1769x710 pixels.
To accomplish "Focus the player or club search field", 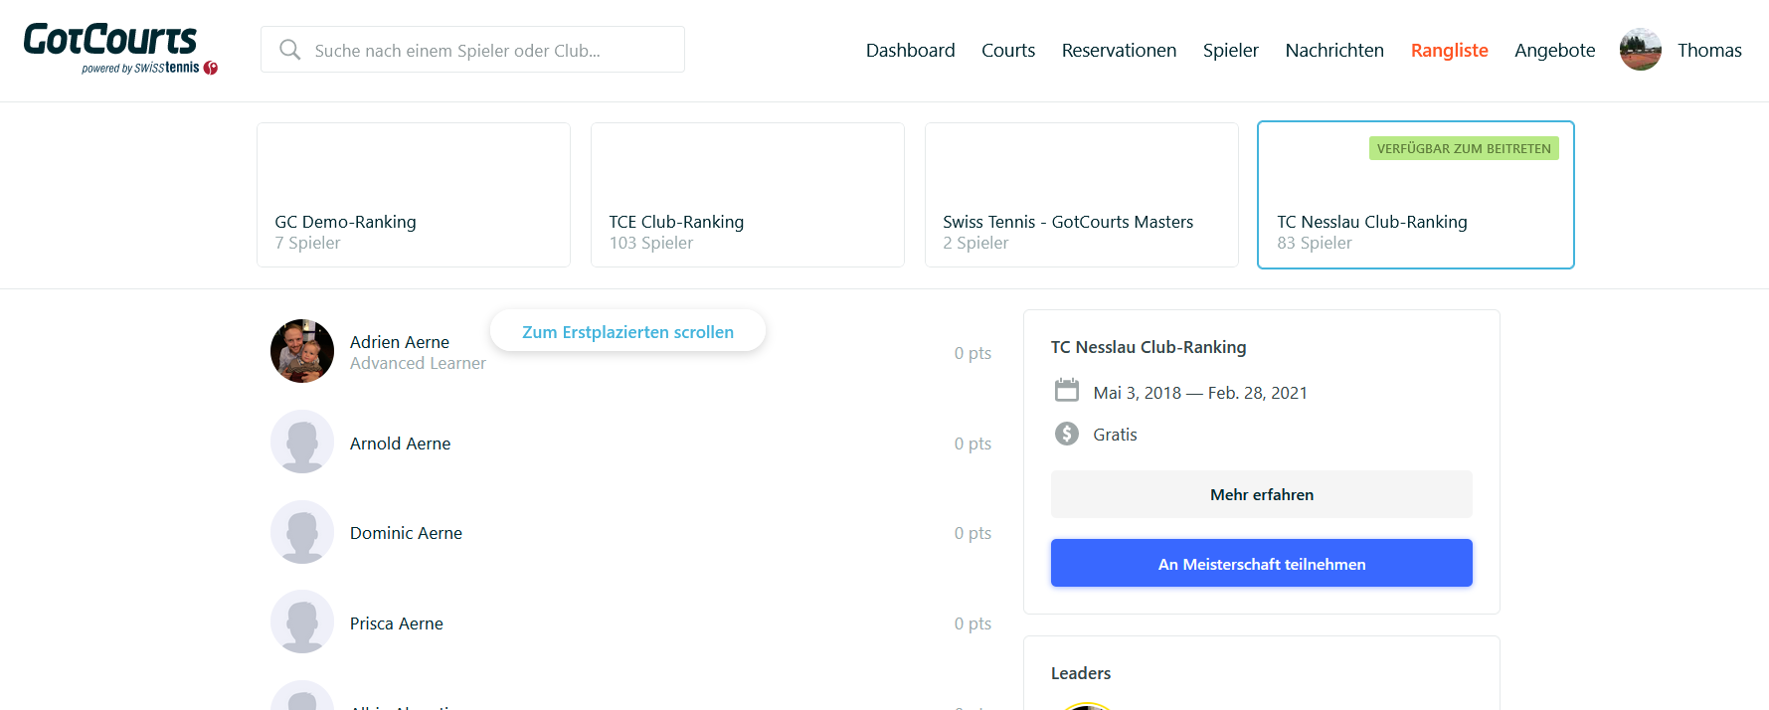I will pos(472,50).
